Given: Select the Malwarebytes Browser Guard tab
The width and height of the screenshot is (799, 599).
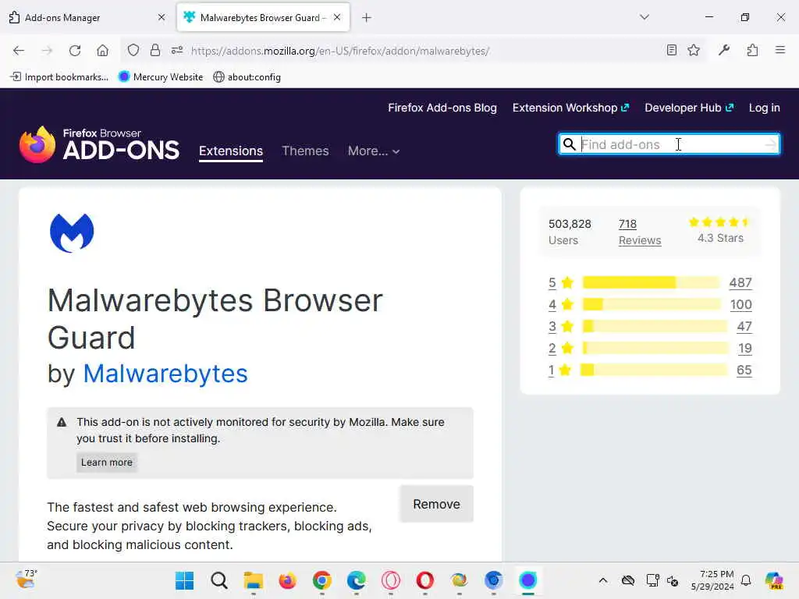Looking at the screenshot, I should point(263,17).
